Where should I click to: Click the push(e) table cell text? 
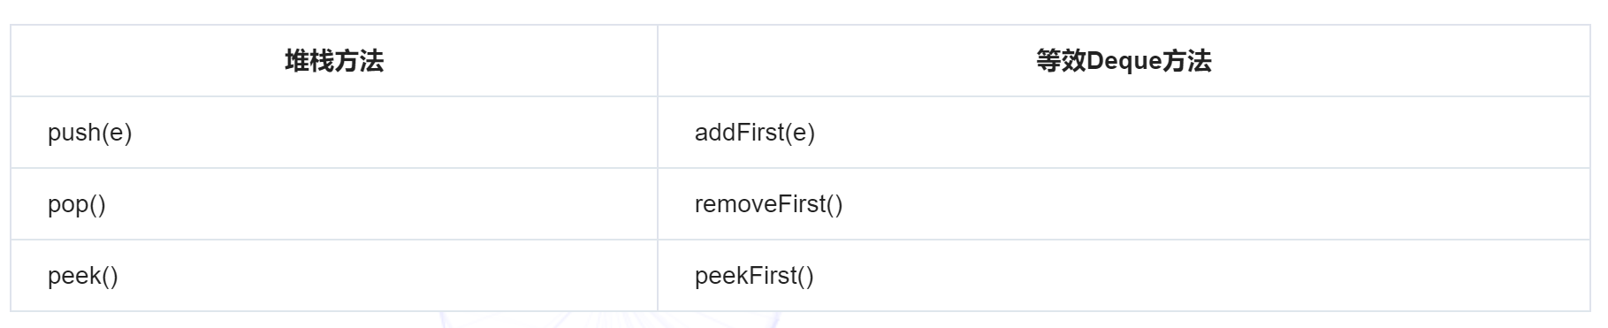pyautogui.click(x=90, y=133)
